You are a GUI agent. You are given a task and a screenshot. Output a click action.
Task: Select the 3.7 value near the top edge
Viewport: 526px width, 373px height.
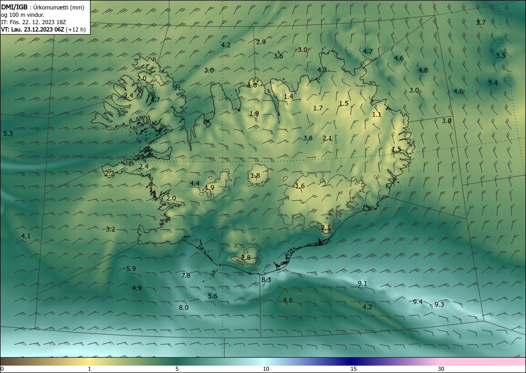pyautogui.click(x=481, y=23)
